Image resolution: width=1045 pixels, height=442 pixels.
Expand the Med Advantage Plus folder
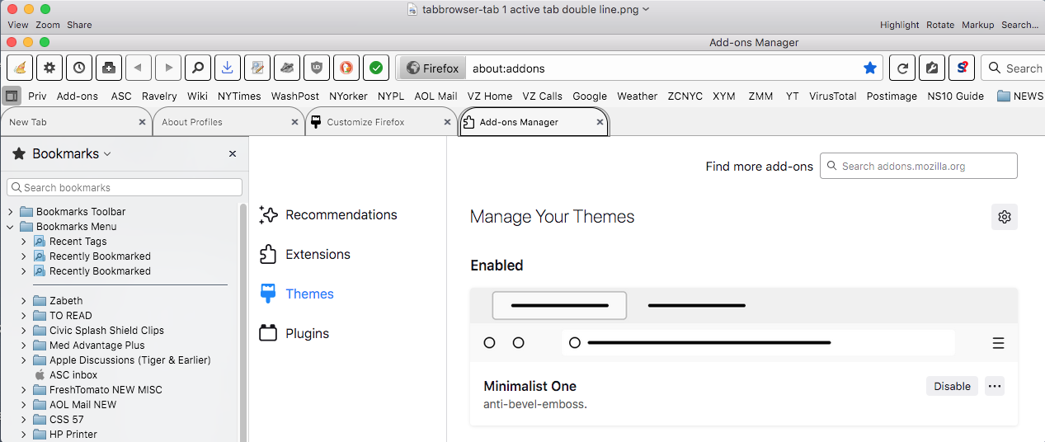coord(24,346)
